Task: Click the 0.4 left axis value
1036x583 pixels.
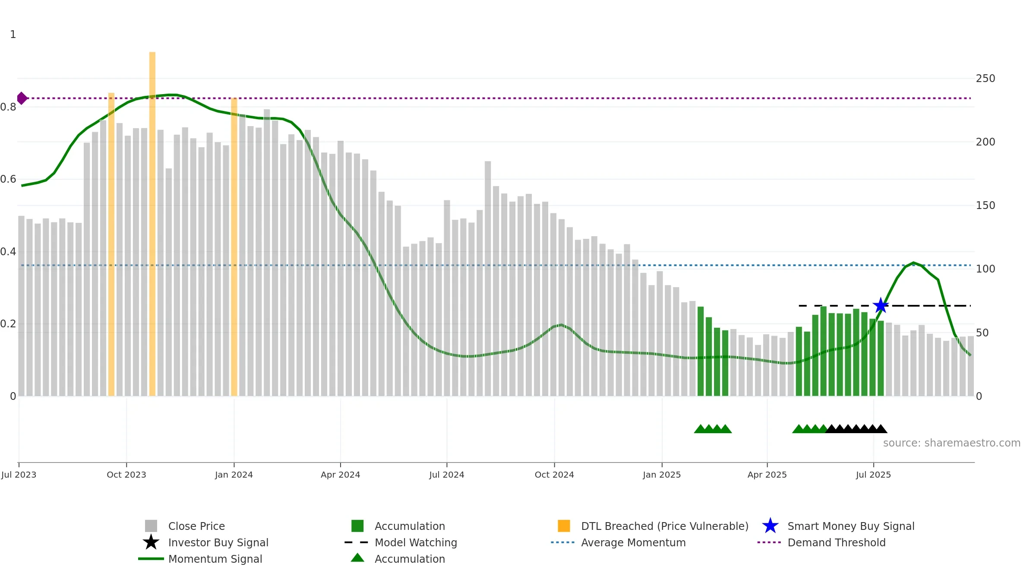Action: pyautogui.click(x=8, y=252)
